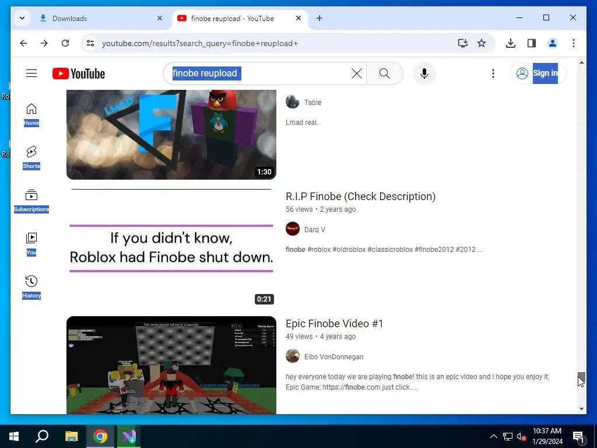Screen dimensions: 597x448
Task: Expand the tab search dropdown arrow
Action: click(x=22, y=18)
